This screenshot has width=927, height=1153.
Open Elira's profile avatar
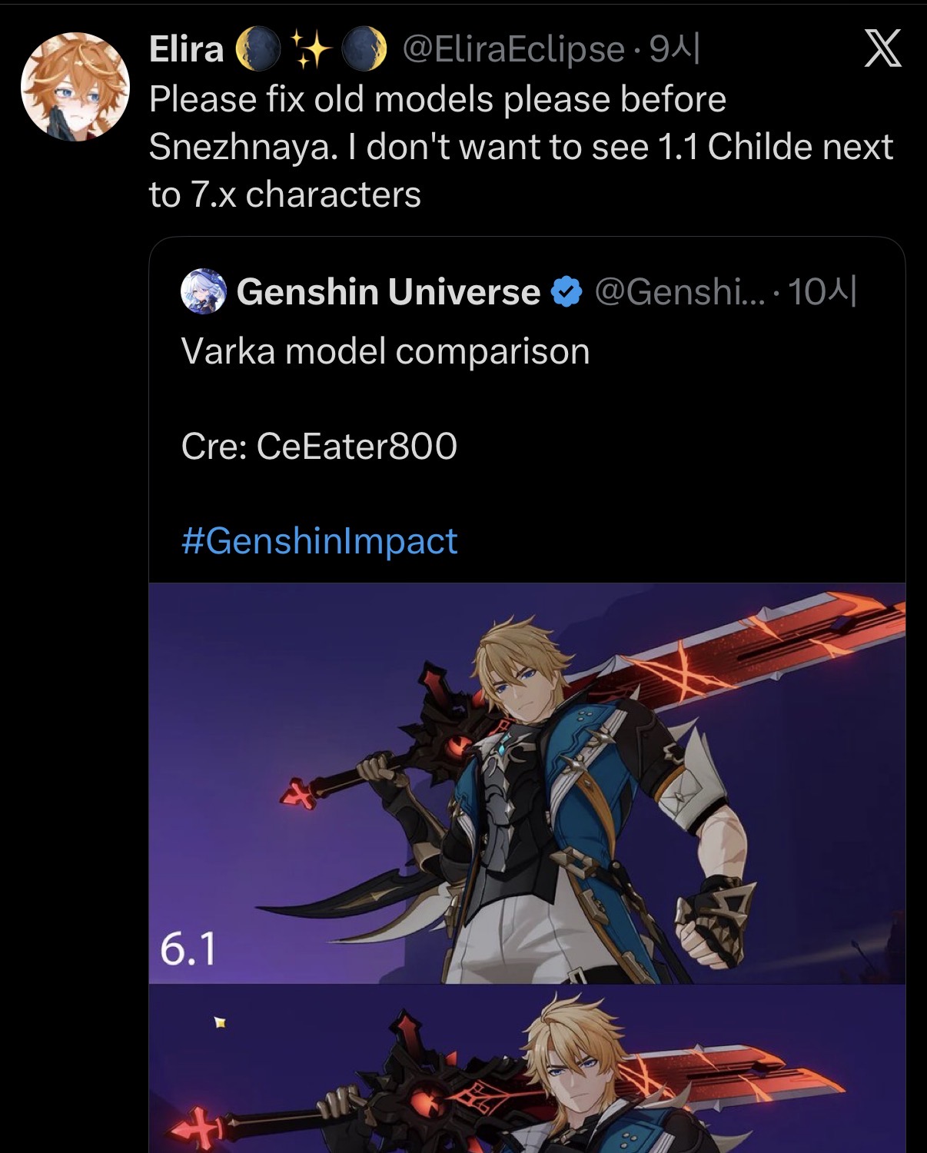[75, 87]
